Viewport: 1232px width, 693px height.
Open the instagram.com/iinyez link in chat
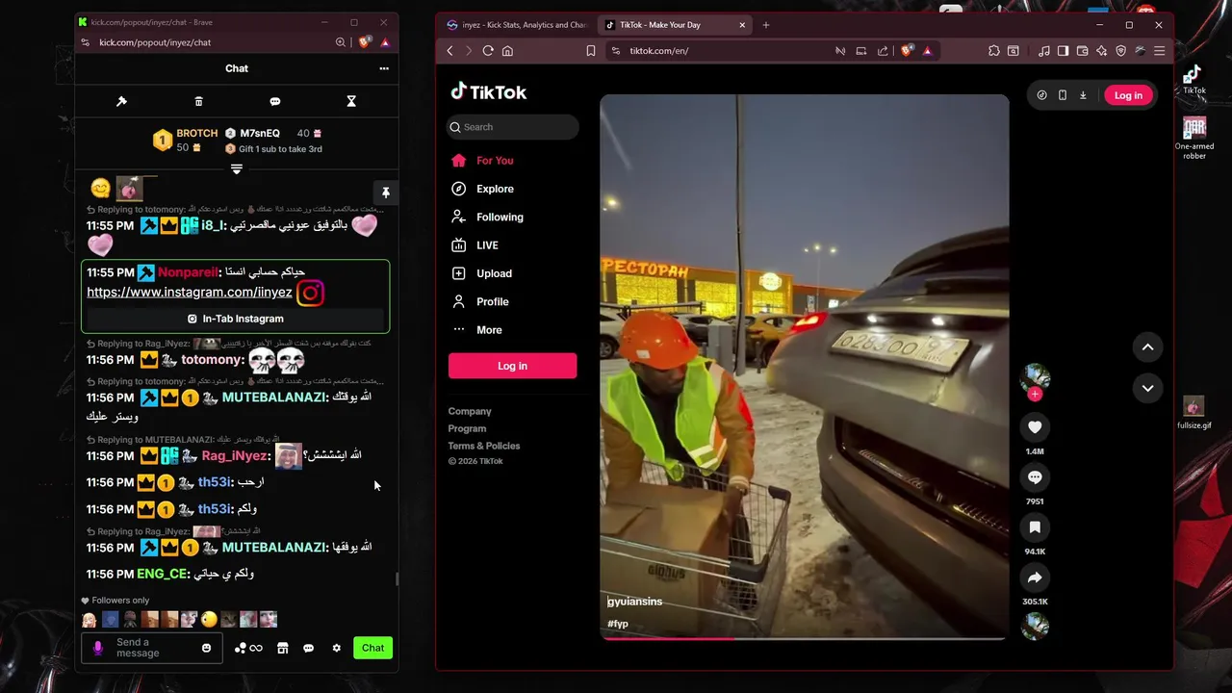(190, 292)
